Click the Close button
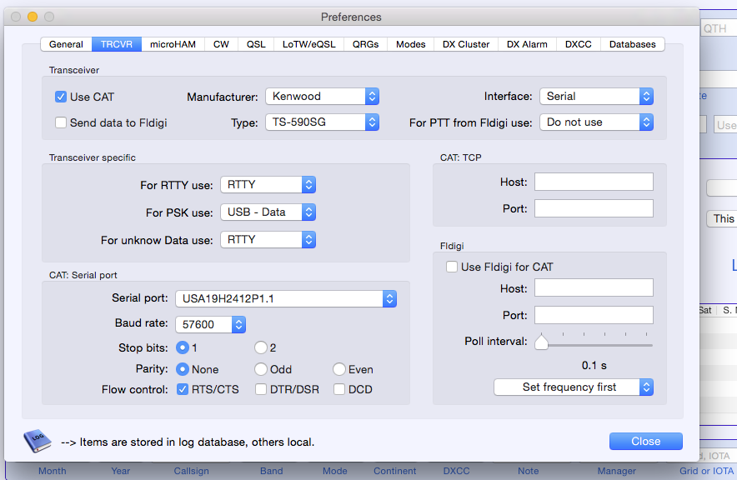Screen dimensions: 737x480 (645, 442)
